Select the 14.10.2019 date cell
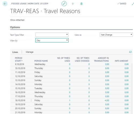 click(x=20, y=84)
